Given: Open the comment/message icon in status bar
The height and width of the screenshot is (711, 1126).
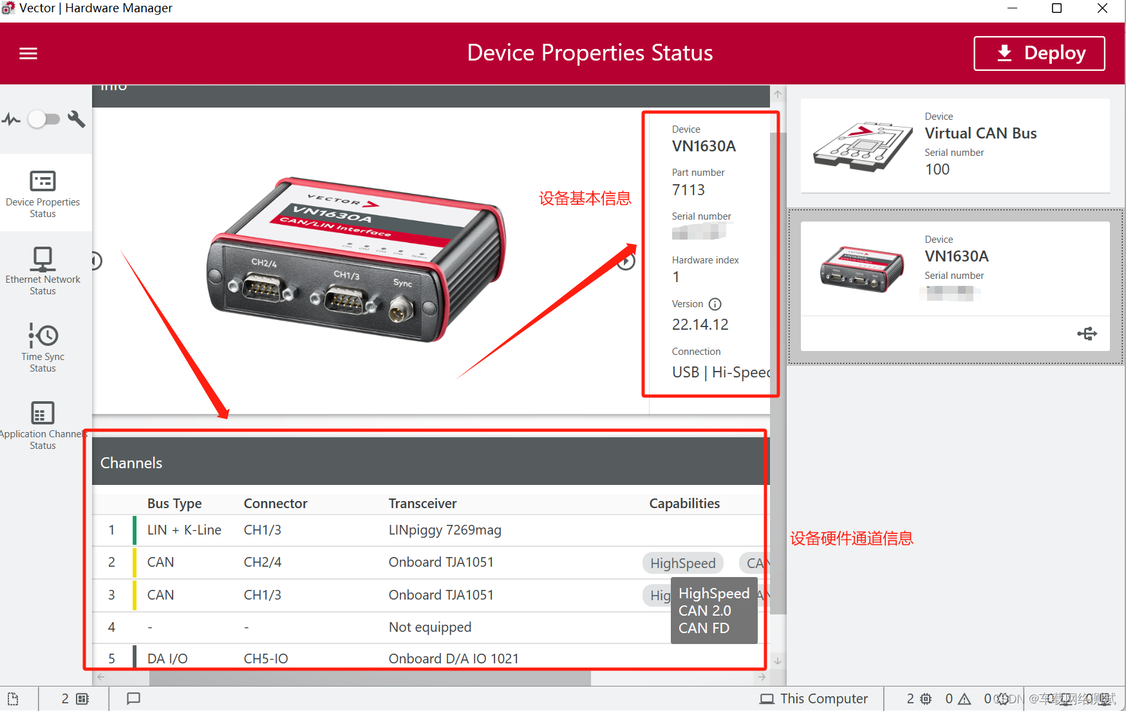Looking at the screenshot, I should 133,699.
